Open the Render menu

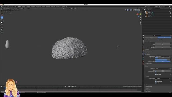[8, 6]
